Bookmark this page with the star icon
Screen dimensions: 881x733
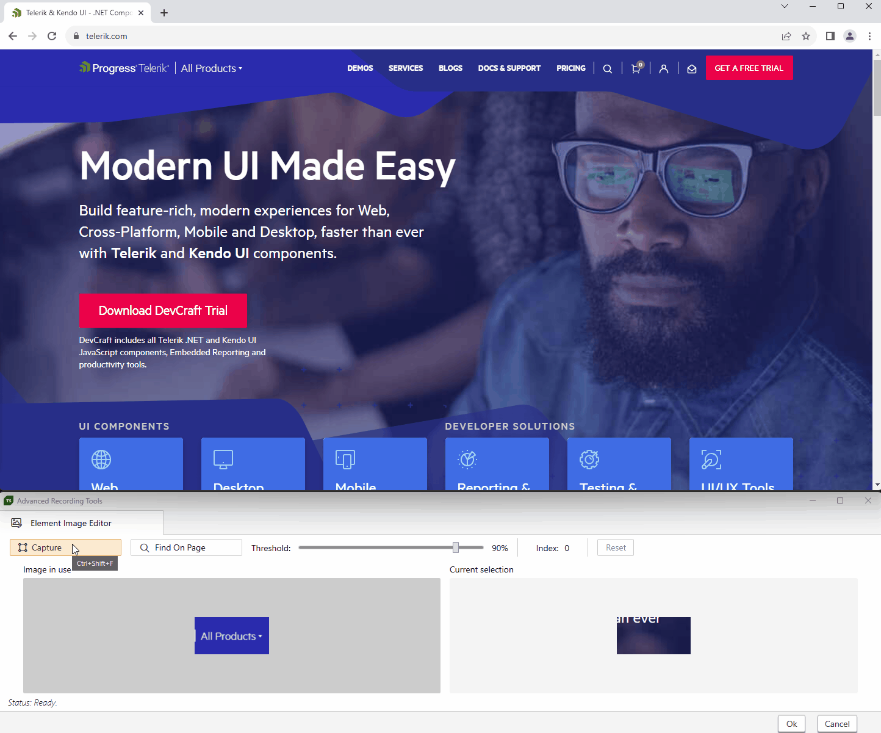[x=806, y=36]
